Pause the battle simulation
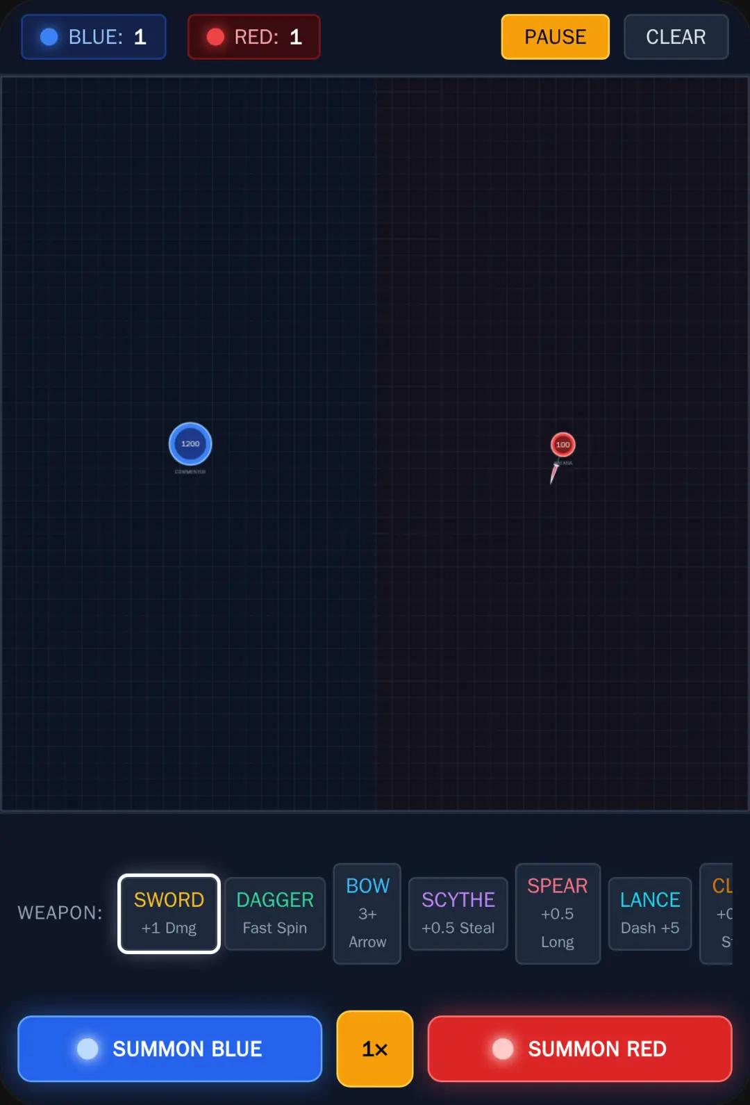This screenshot has width=750, height=1105. point(556,37)
